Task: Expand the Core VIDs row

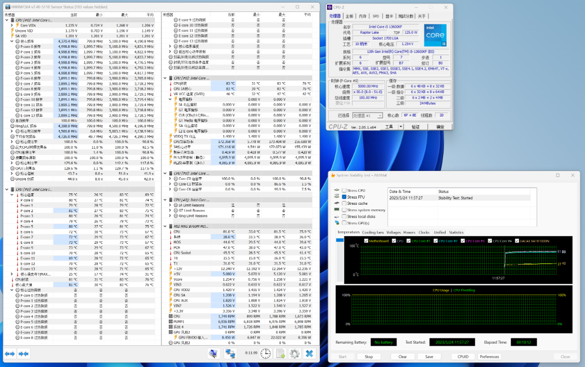Action: [12, 25]
